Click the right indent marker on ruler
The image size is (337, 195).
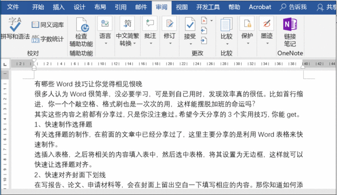pyautogui.click(x=303, y=67)
